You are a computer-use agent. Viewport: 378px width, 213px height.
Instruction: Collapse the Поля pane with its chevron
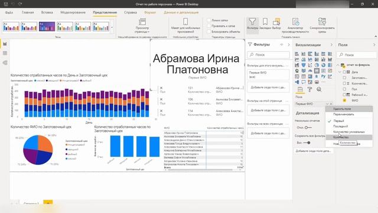(x=374, y=45)
